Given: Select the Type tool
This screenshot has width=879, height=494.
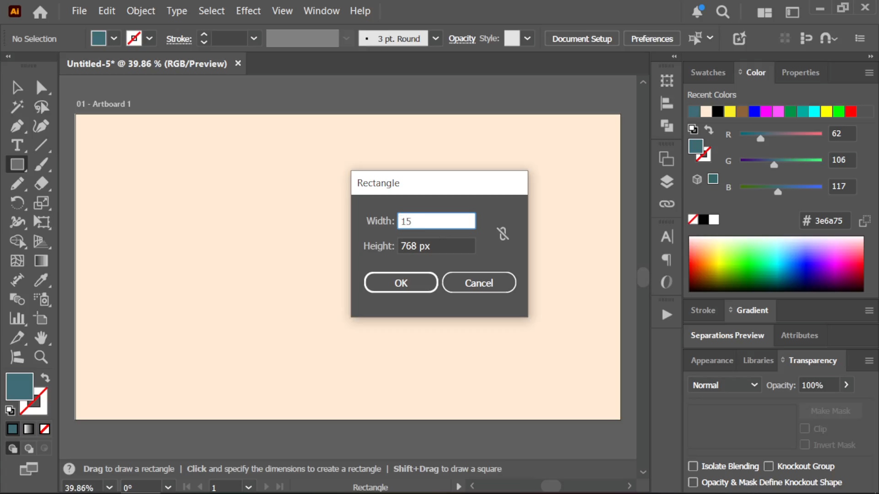Looking at the screenshot, I should [17, 145].
